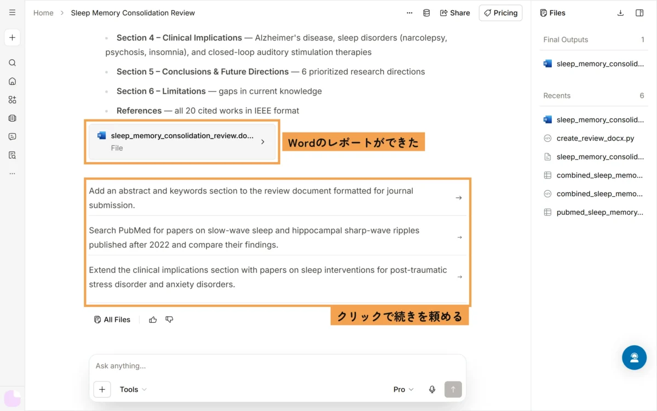Click the Sleep Memory Consolidation Review title
This screenshot has height=411, width=657.
(x=133, y=13)
